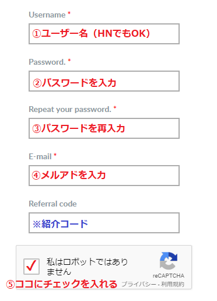The width and height of the screenshot is (217, 301).
Task: Select the Repeat your password field
Action: 104,128
